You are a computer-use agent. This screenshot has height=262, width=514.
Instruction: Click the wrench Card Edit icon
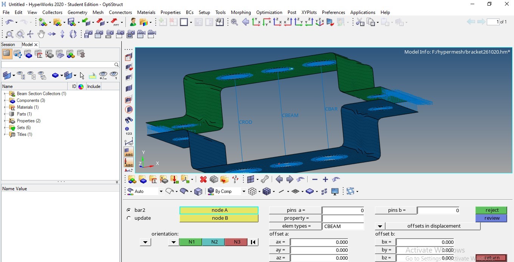click(x=265, y=180)
